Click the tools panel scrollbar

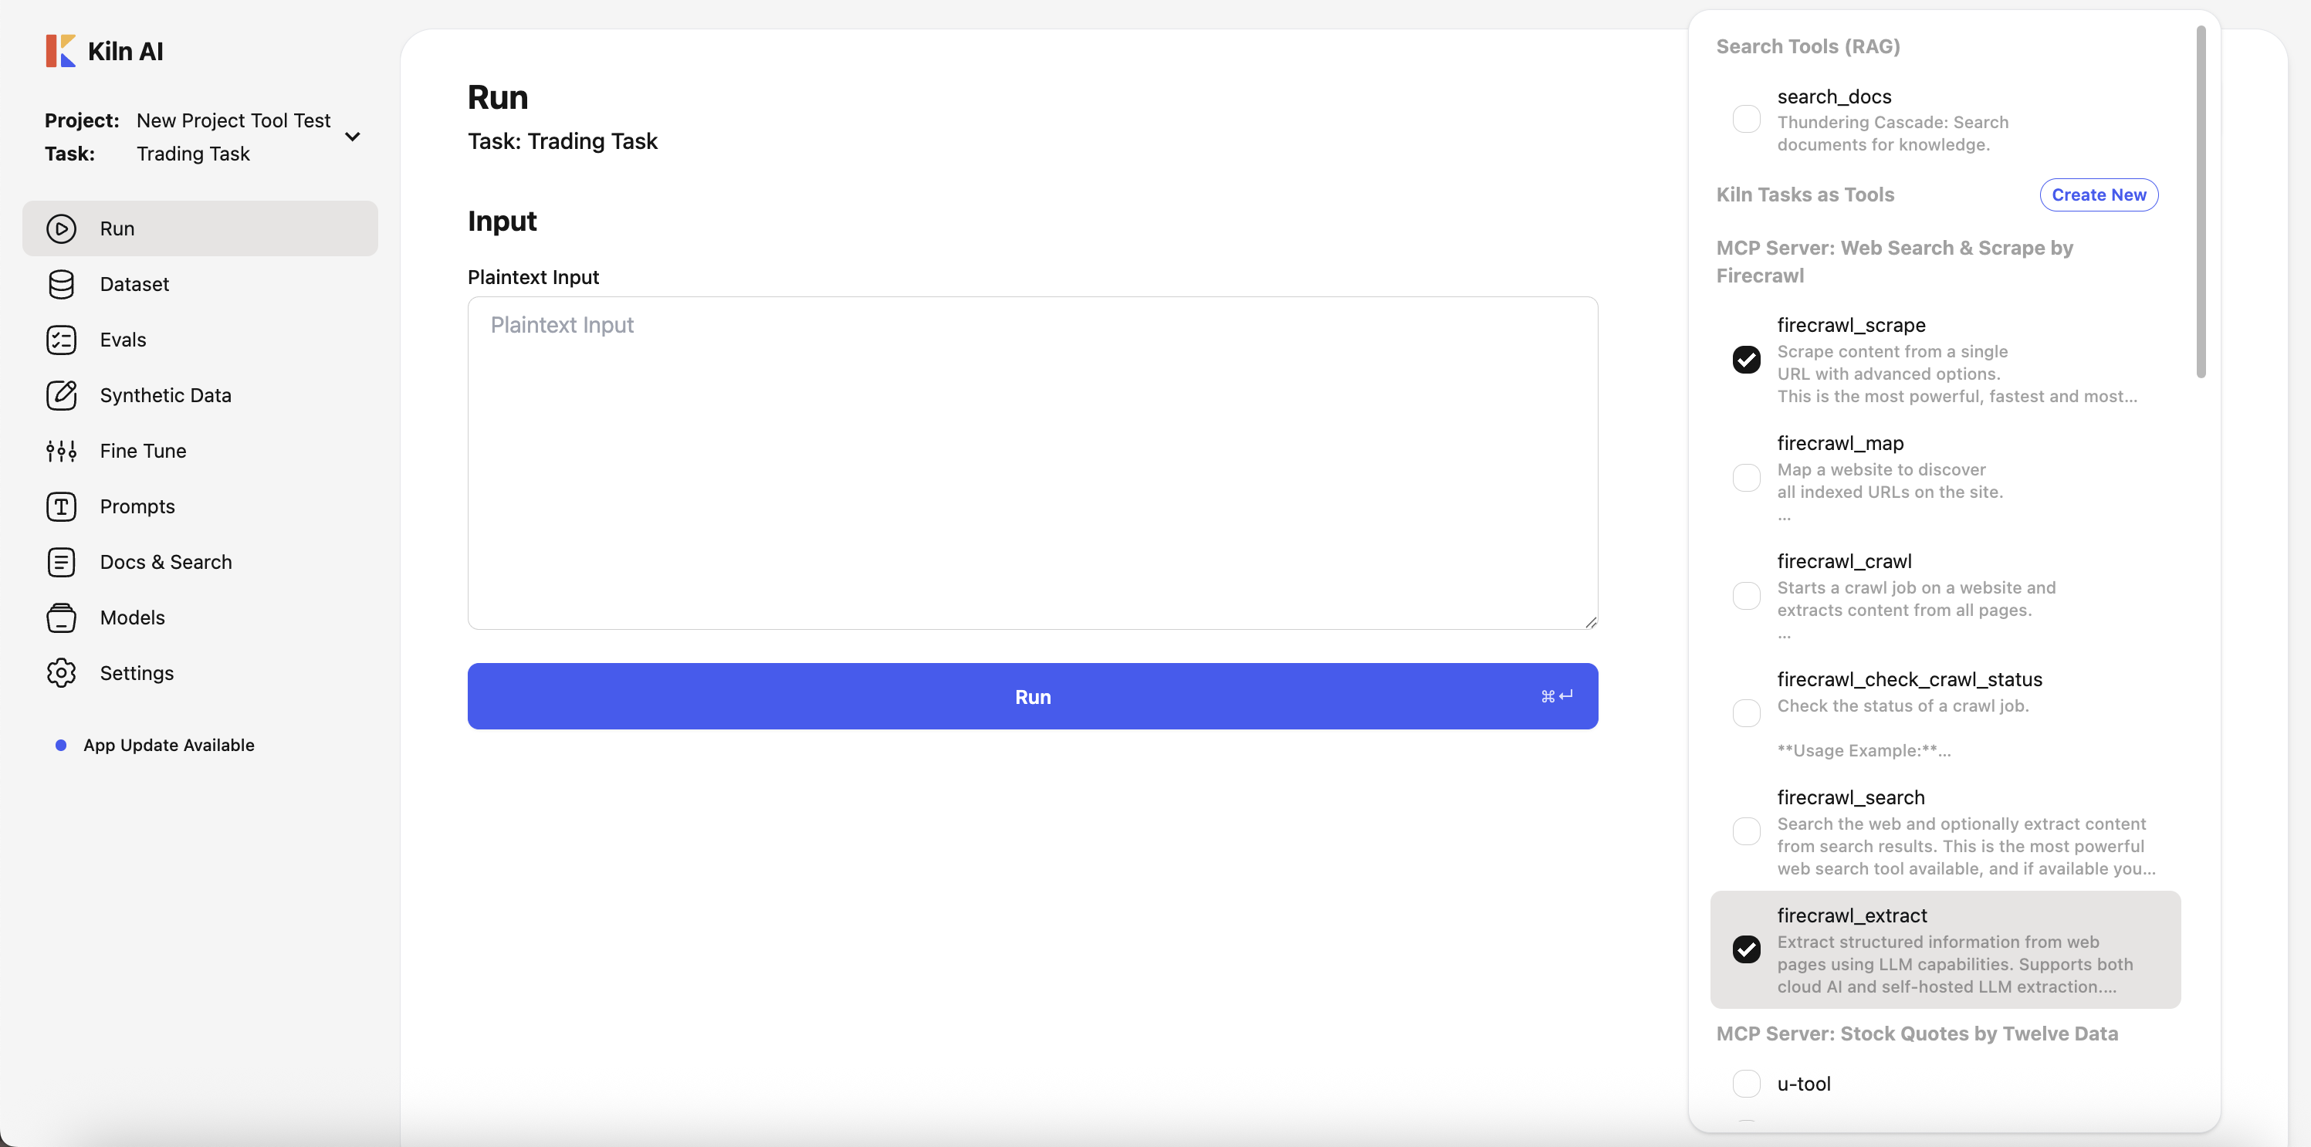(x=2201, y=201)
